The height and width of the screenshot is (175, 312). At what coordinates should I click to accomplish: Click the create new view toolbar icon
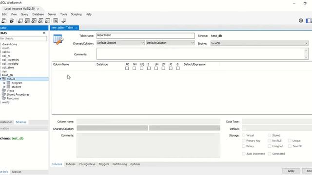pyautogui.click(x=34, y=20)
